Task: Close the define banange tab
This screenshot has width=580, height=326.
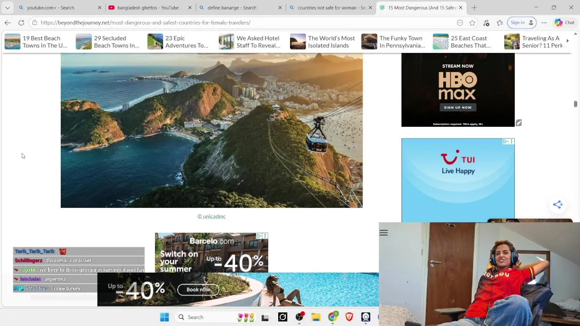Action: [280, 8]
